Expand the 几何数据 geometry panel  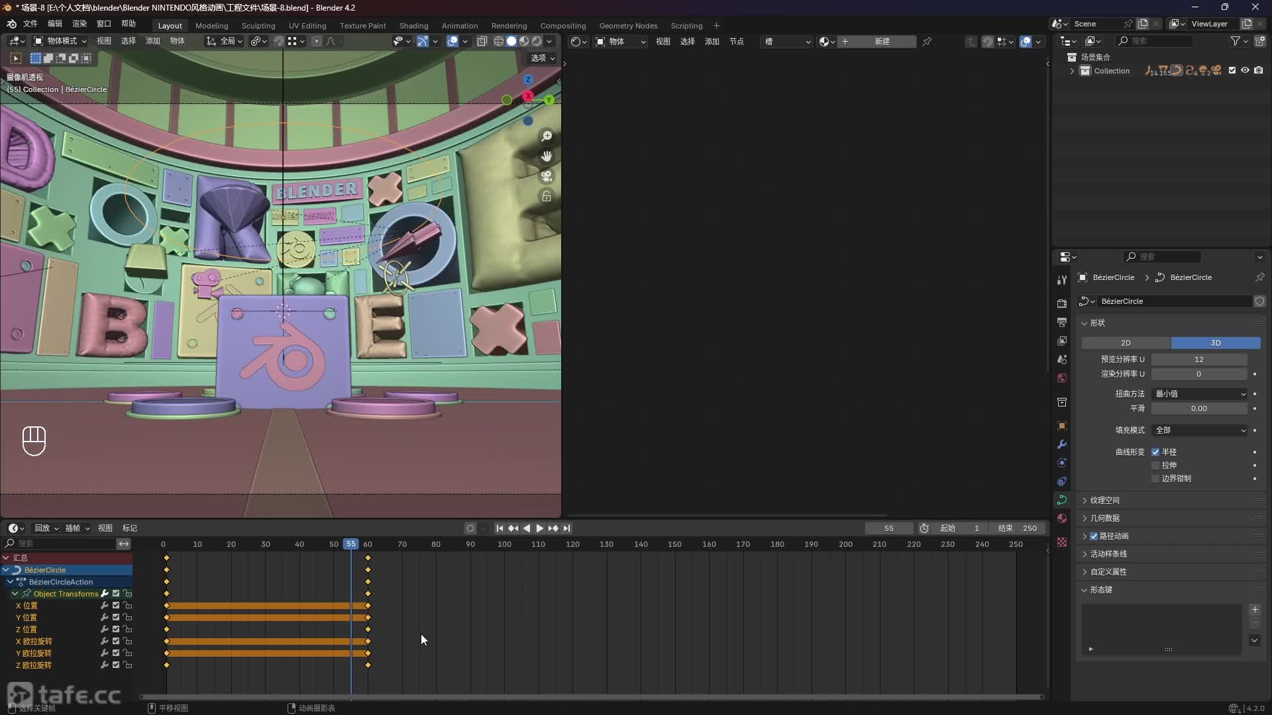[x=1104, y=518]
